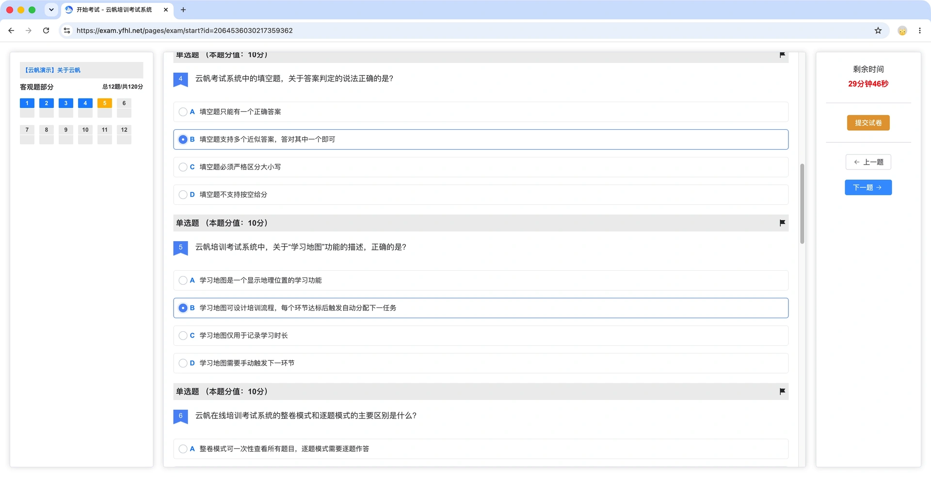The height and width of the screenshot is (477, 931).
Task: Jump to question 1 in the navigator
Action: point(27,108)
